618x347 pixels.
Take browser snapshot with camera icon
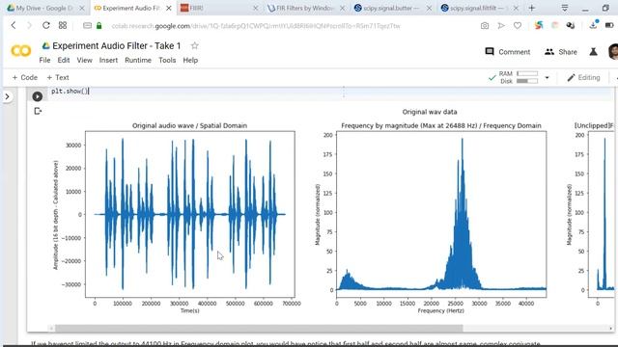click(x=485, y=26)
